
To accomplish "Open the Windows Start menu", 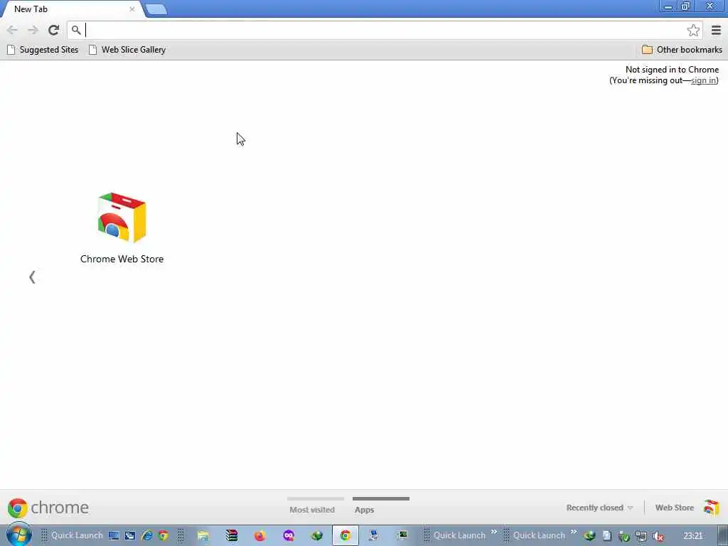I will point(19,535).
